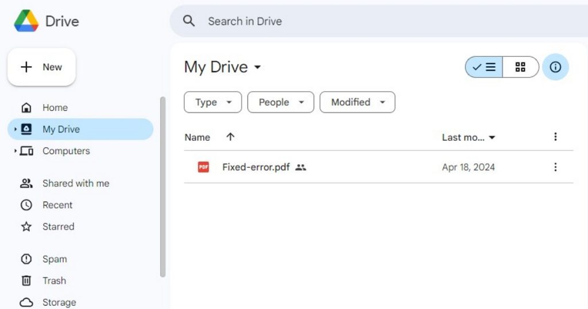Click the Fixed-error.pdf PDF file icon
This screenshot has width=588, height=309.
pyautogui.click(x=203, y=167)
